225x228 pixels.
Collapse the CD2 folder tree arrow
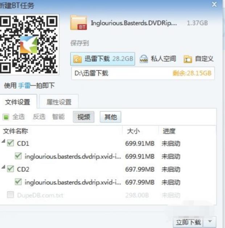4,167
